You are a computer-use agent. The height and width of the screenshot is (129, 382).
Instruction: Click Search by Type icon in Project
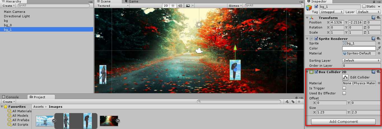pos(287,102)
